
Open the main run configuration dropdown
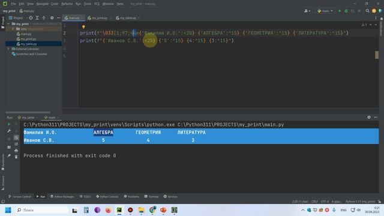[325, 11]
